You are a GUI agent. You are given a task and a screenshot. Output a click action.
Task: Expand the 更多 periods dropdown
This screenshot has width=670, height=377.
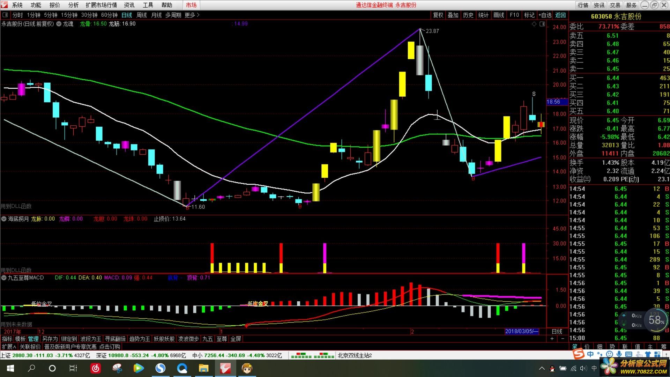[192, 15]
